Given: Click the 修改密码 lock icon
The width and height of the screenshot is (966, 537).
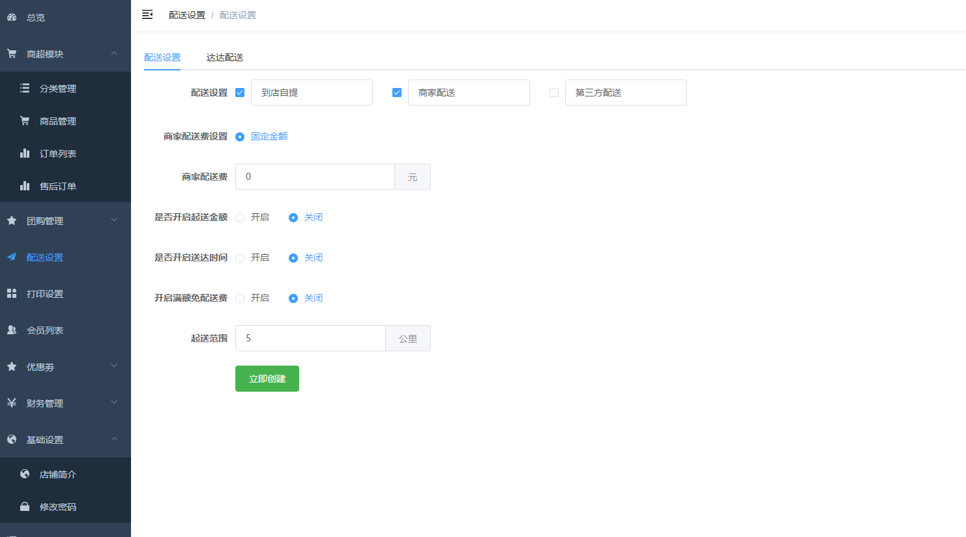Looking at the screenshot, I should (x=25, y=506).
